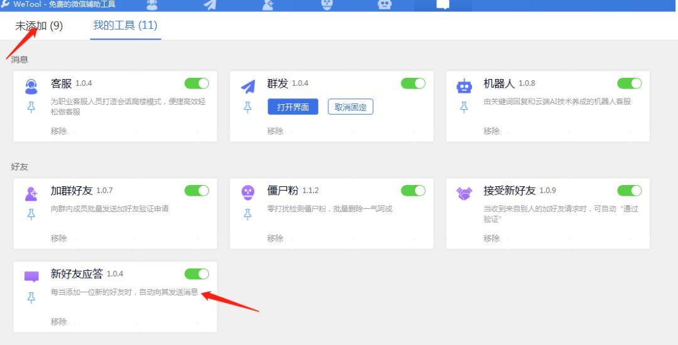Select the 我的工具 (11) tab
This screenshot has height=345, width=678.
(126, 25)
